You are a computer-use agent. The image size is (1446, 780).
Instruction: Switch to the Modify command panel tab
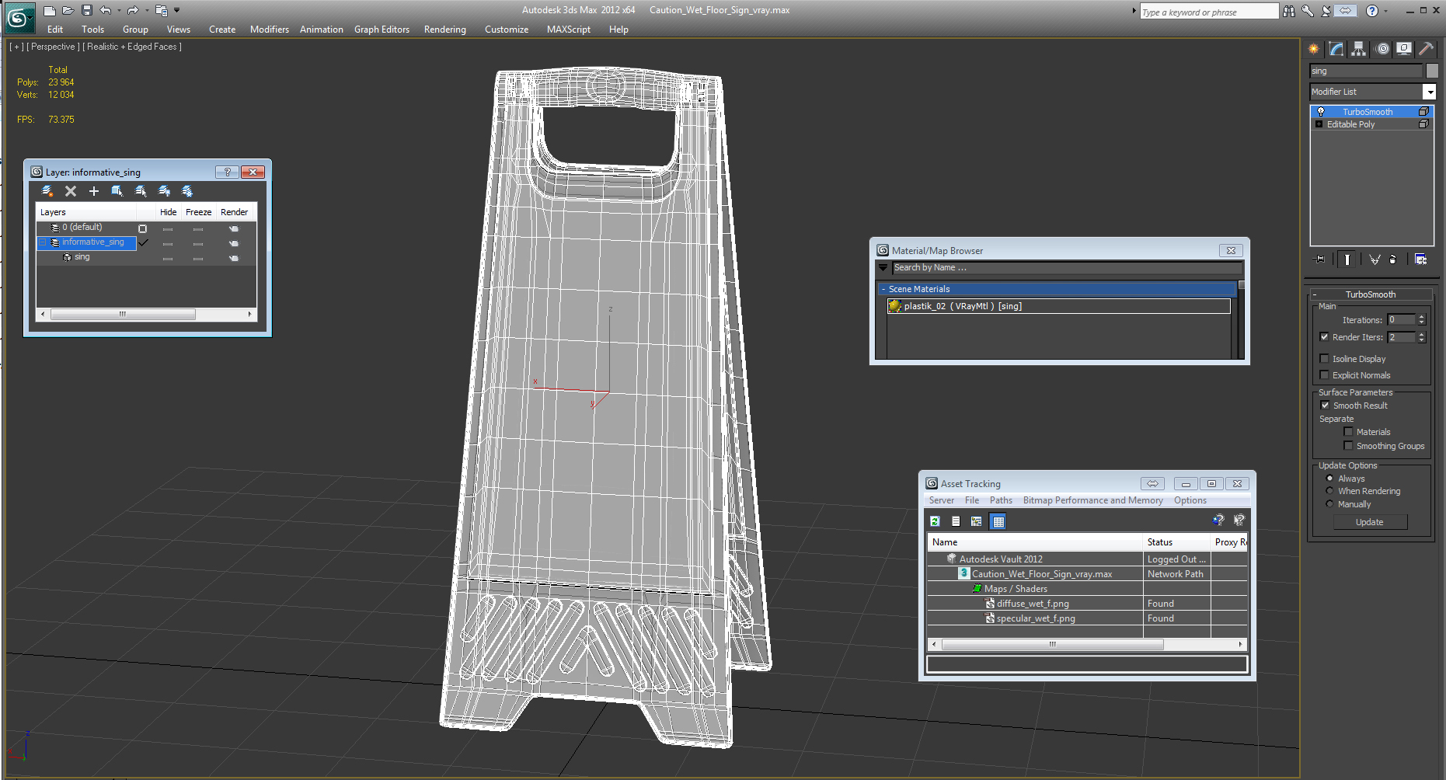pos(1336,48)
